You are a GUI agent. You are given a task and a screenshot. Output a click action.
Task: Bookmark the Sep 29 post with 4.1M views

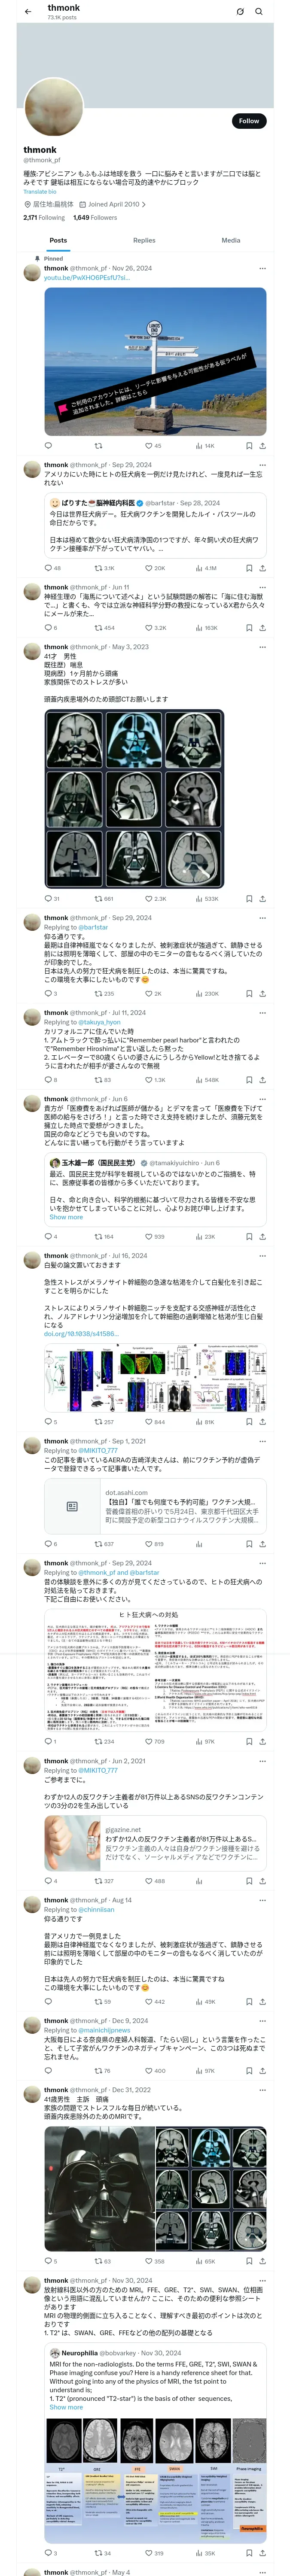[x=249, y=568]
